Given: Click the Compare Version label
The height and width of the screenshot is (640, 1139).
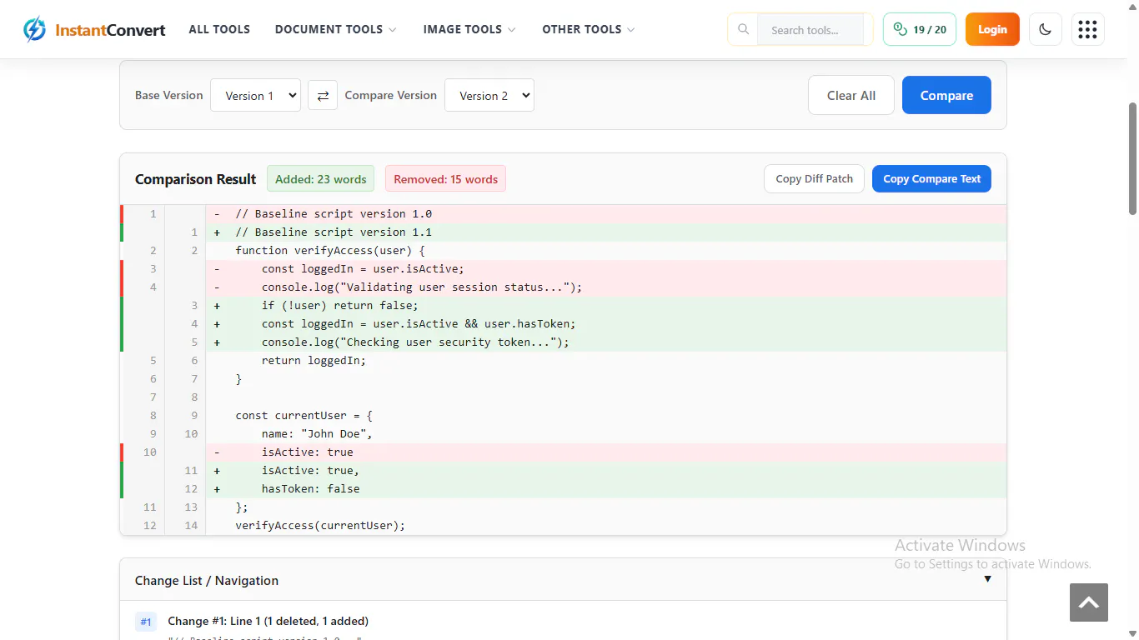Looking at the screenshot, I should click(391, 95).
